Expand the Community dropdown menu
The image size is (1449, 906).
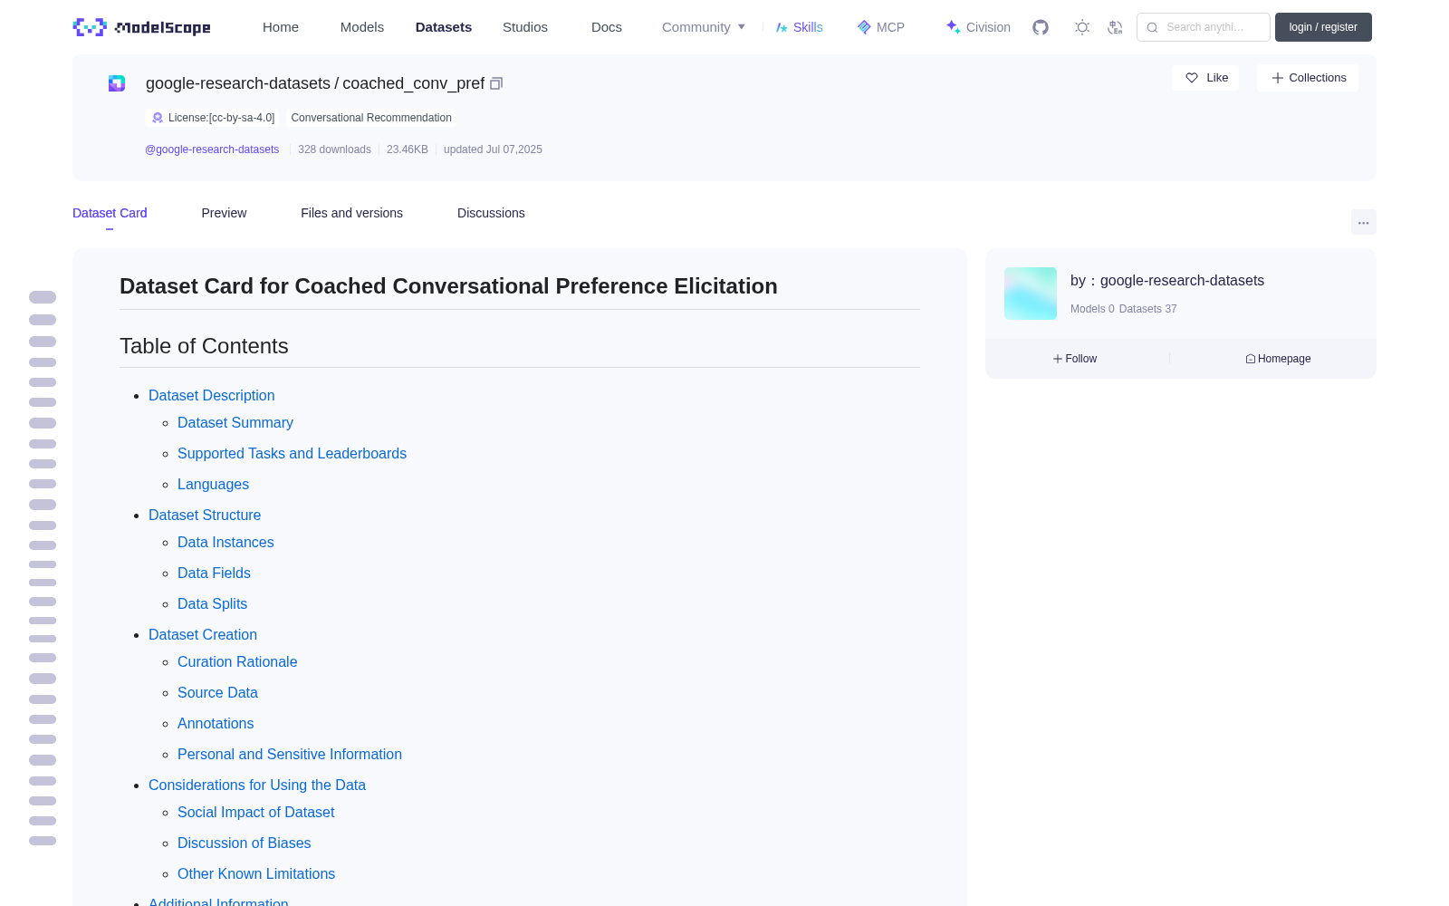click(x=704, y=27)
